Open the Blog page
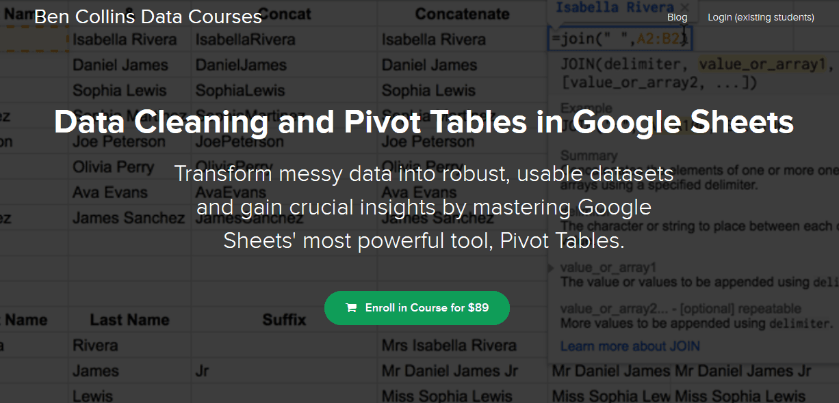839x403 pixels. pyautogui.click(x=677, y=17)
